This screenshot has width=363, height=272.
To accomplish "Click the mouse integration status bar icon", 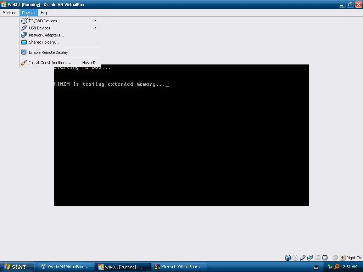I will [x=335, y=258].
